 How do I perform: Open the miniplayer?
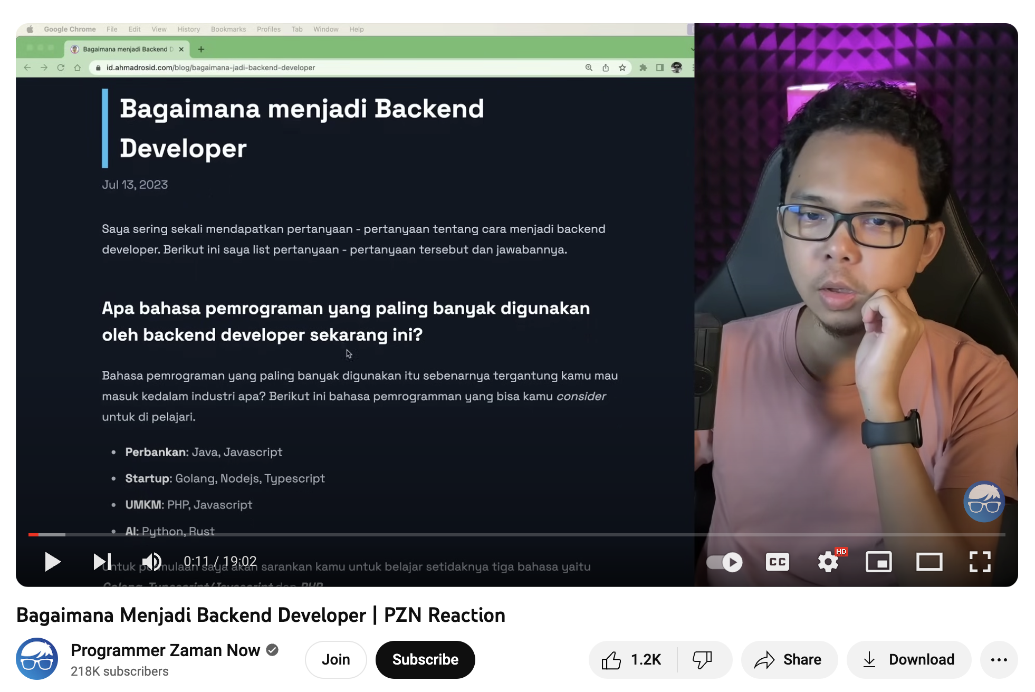[879, 562]
